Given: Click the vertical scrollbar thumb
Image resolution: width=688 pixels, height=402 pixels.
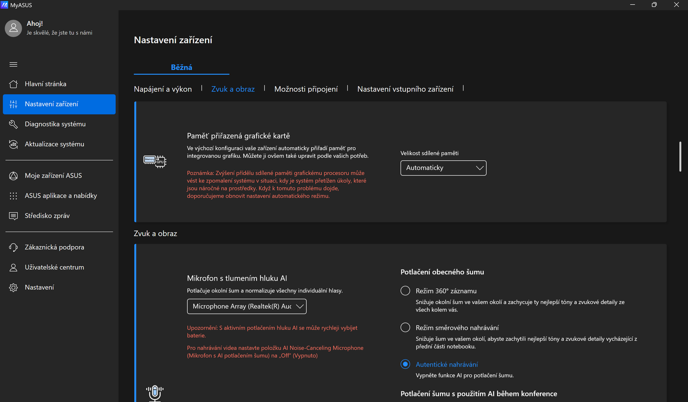Looking at the screenshot, I should [x=680, y=157].
